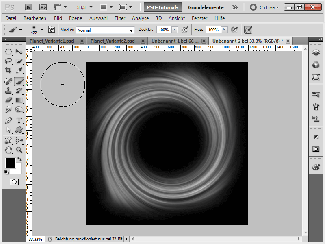This screenshot has height=244, width=325.
Task: Reset default foreground and background colors
Action: point(6,172)
